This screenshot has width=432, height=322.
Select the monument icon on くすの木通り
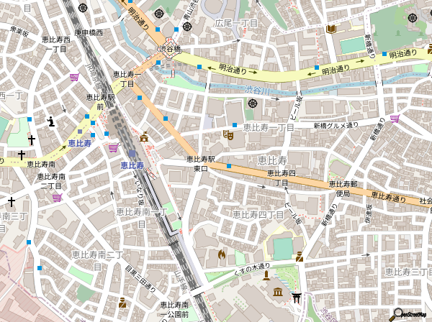(122, 301)
